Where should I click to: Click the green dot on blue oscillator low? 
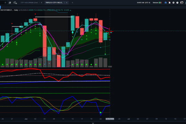tap(100, 113)
